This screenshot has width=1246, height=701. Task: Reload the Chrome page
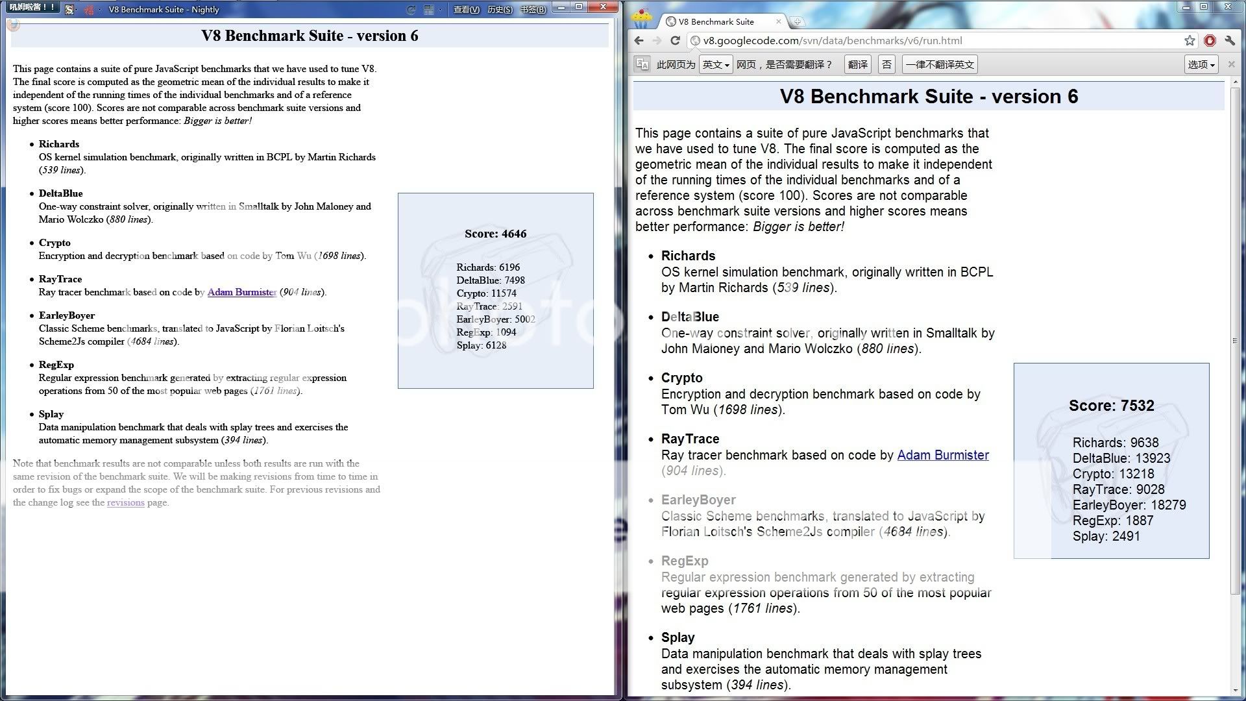[675, 40]
